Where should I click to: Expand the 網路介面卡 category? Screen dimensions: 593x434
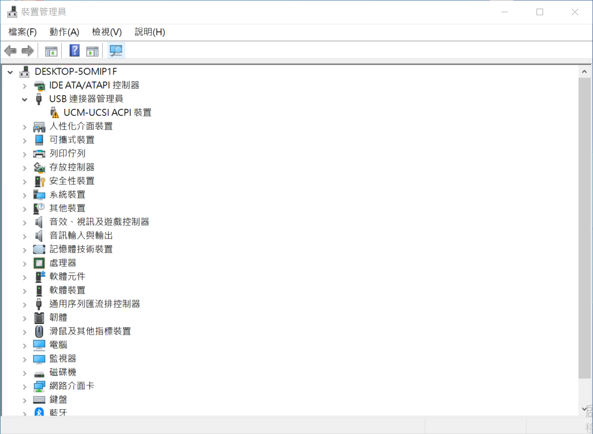tap(25, 387)
